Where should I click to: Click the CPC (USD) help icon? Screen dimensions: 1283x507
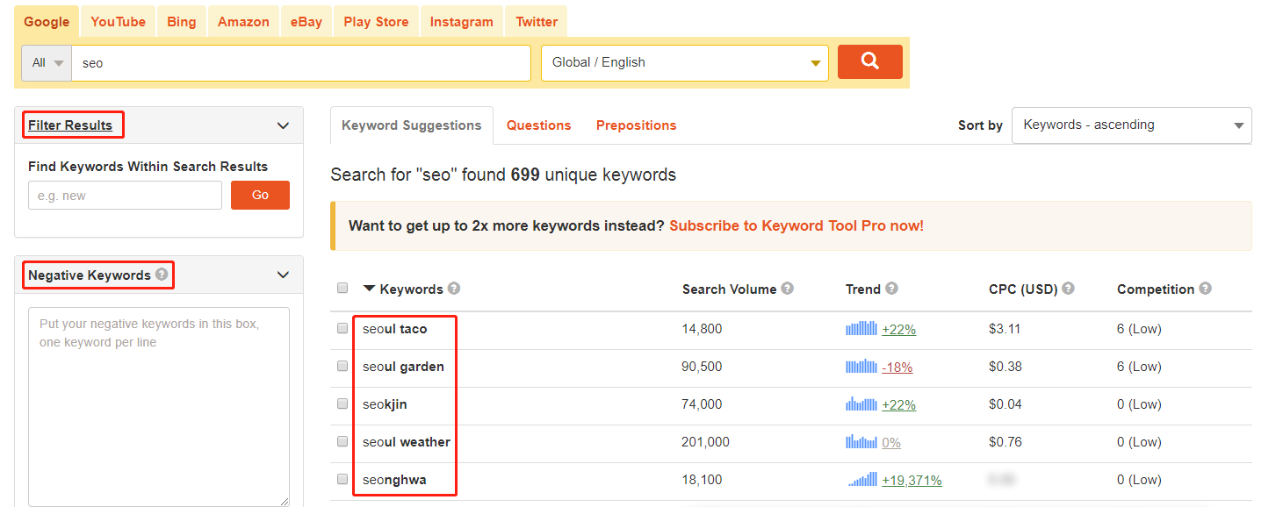(x=1068, y=289)
